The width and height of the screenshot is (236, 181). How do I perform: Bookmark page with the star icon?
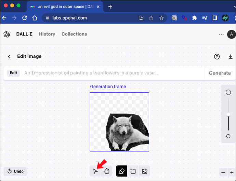(x=161, y=18)
